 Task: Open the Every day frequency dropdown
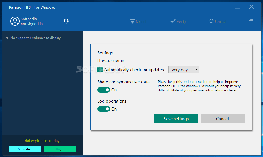pyautogui.click(x=184, y=70)
